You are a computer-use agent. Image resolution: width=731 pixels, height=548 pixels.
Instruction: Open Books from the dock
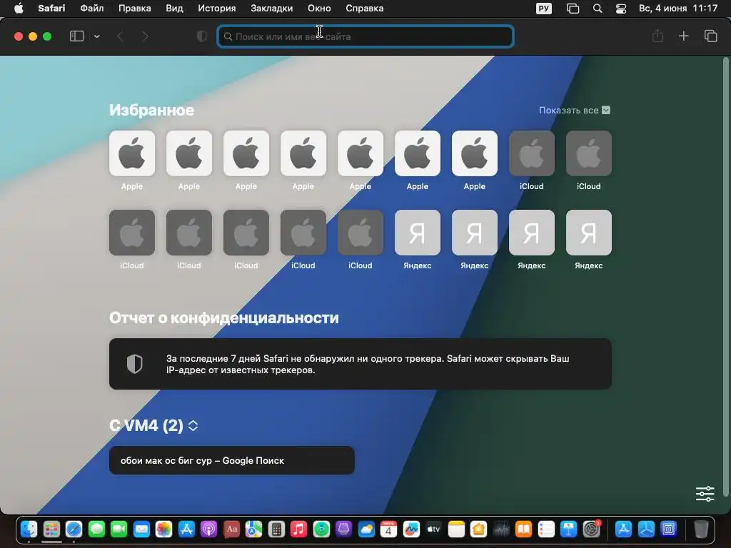pos(523,529)
